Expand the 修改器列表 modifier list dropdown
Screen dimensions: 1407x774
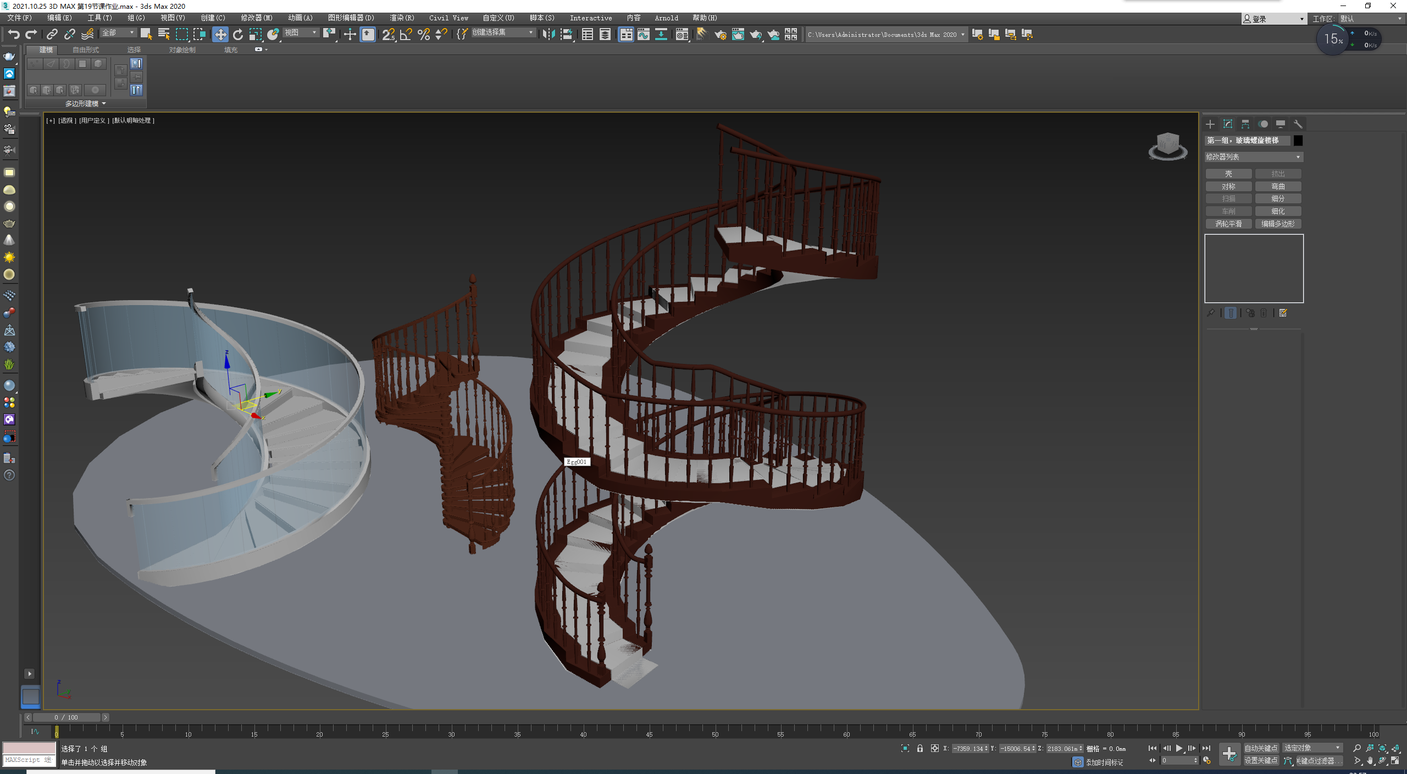pyautogui.click(x=1254, y=157)
